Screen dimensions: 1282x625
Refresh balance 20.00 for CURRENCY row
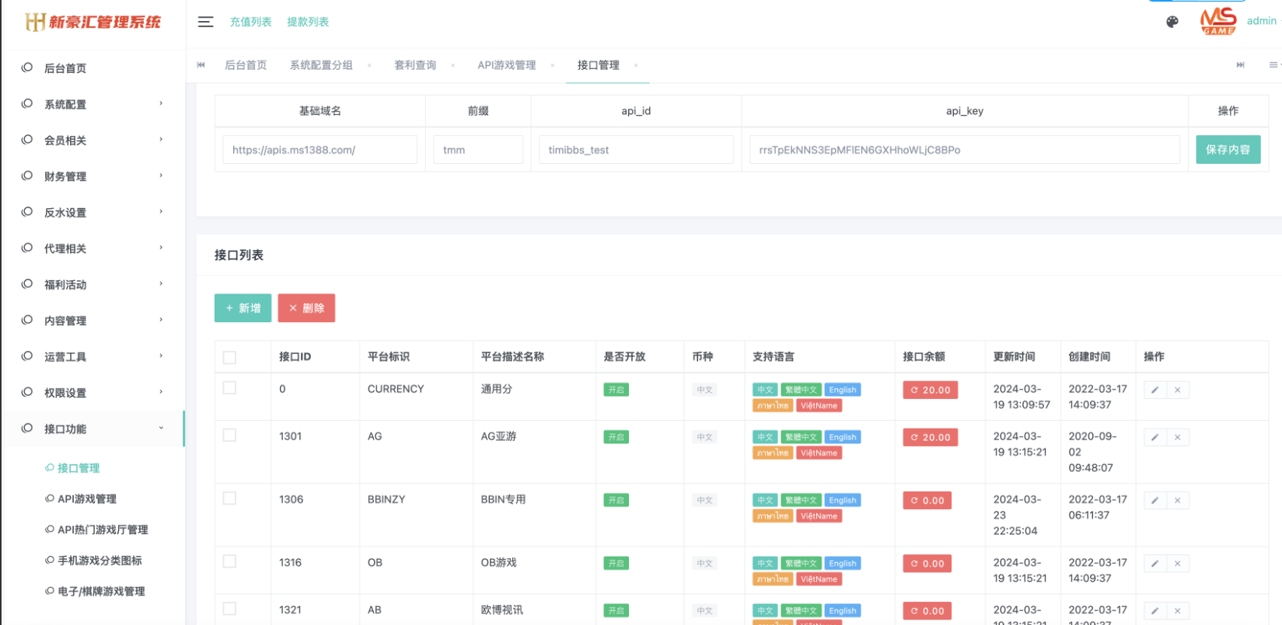930,390
